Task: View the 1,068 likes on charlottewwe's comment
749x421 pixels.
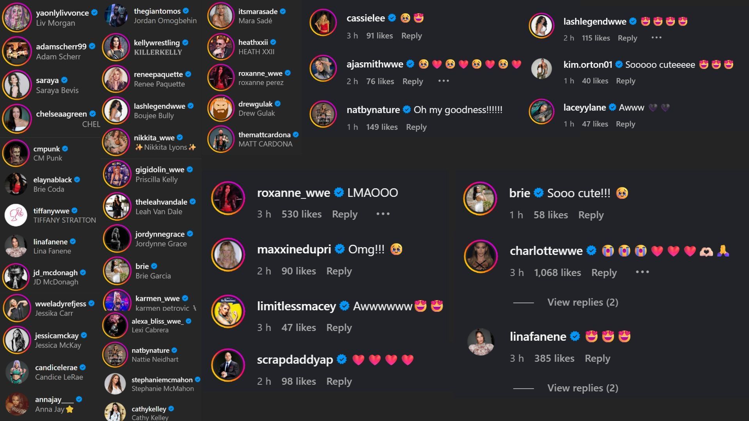Action: point(557,272)
